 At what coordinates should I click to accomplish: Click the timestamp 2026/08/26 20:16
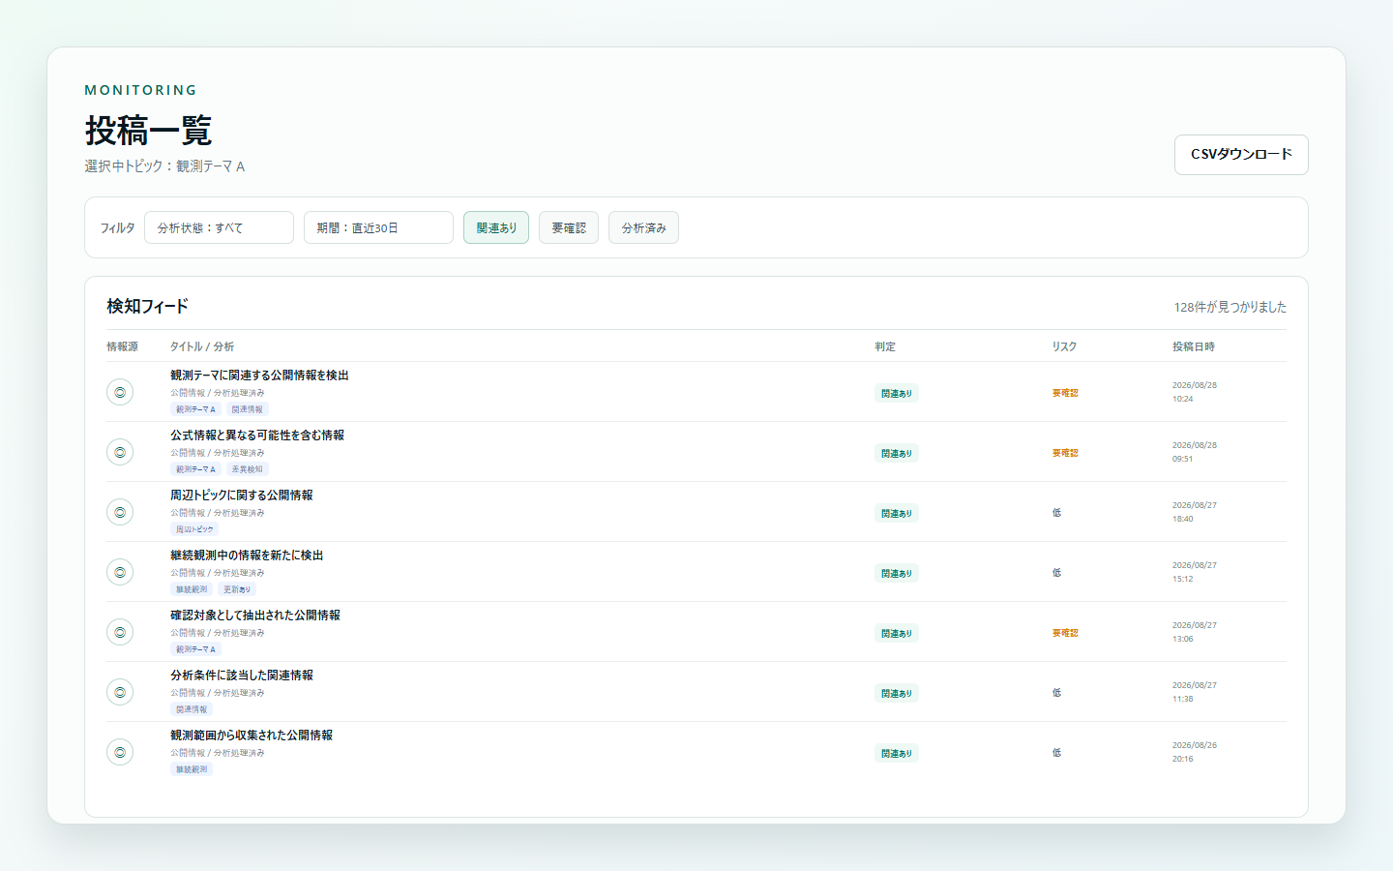[1195, 752]
